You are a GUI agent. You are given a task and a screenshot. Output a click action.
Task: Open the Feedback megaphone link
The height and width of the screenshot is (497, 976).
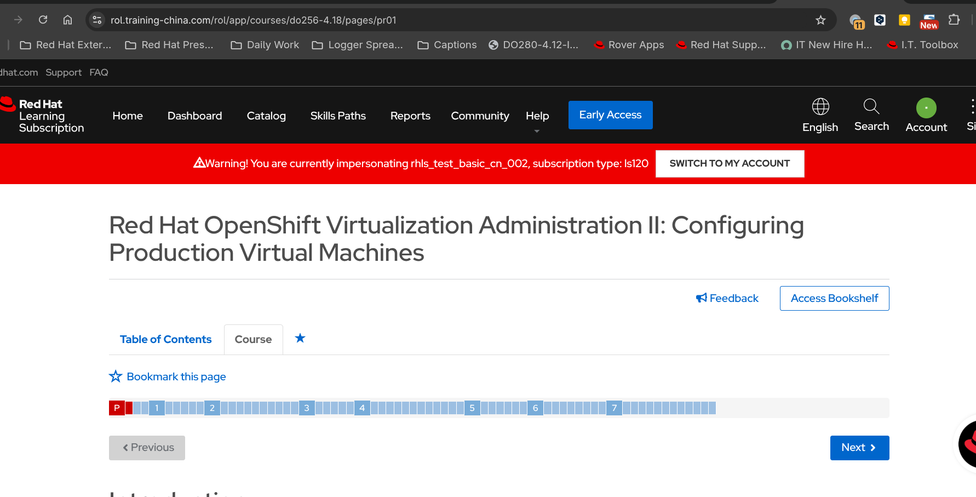click(x=727, y=298)
